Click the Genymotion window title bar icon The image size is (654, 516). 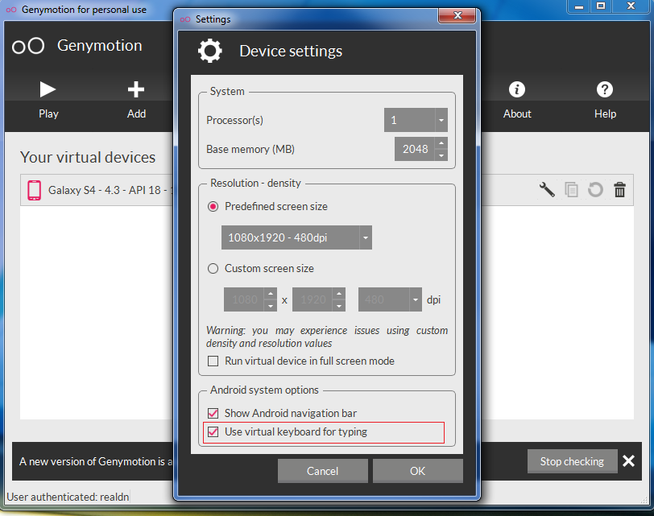tap(11, 10)
